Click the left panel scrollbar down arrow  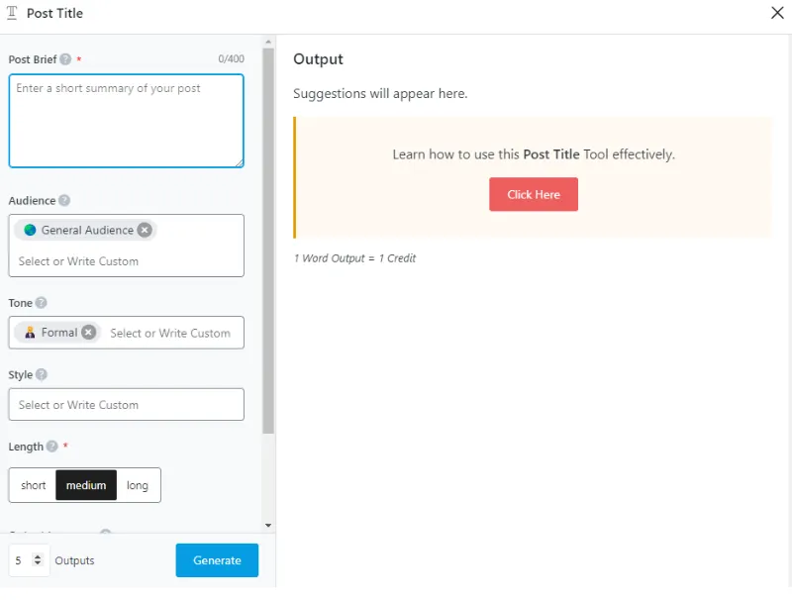click(x=268, y=525)
